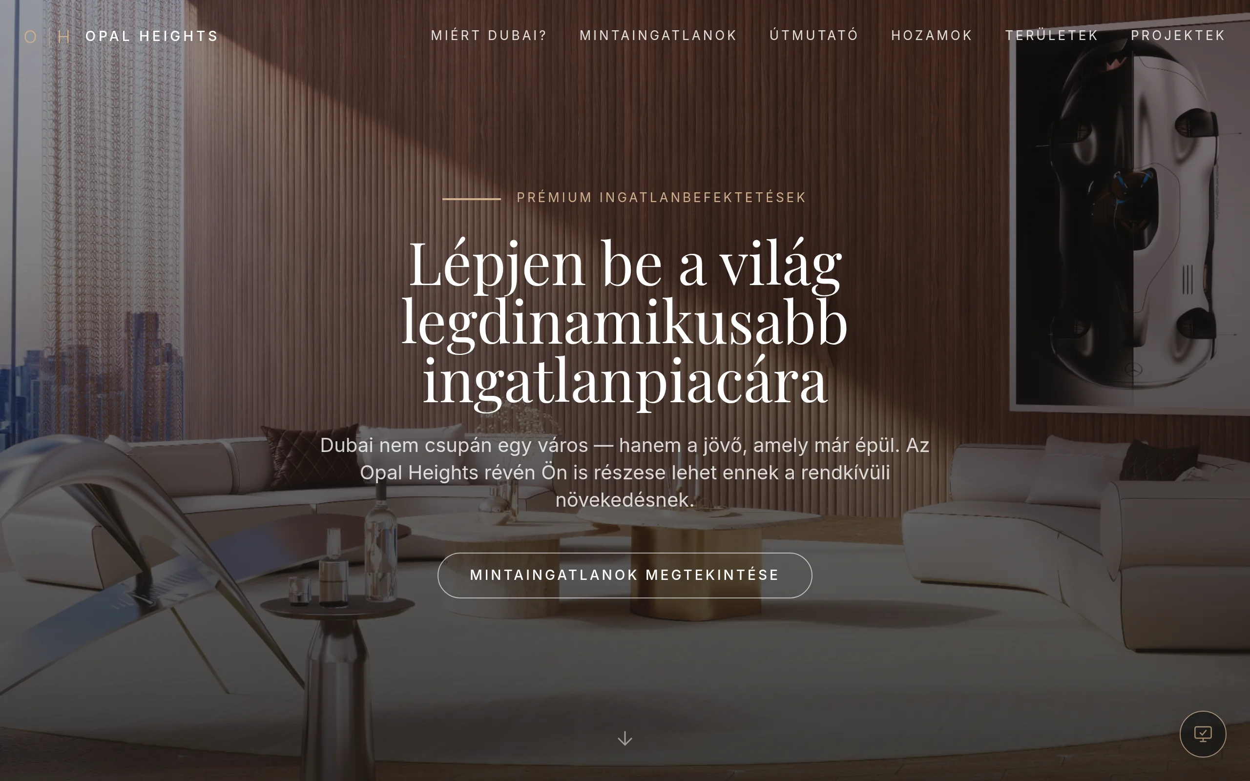Choose PROJEKTEK from the top menu
This screenshot has height=781, width=1250.
pyautogui.click(x=1178, y=36)
